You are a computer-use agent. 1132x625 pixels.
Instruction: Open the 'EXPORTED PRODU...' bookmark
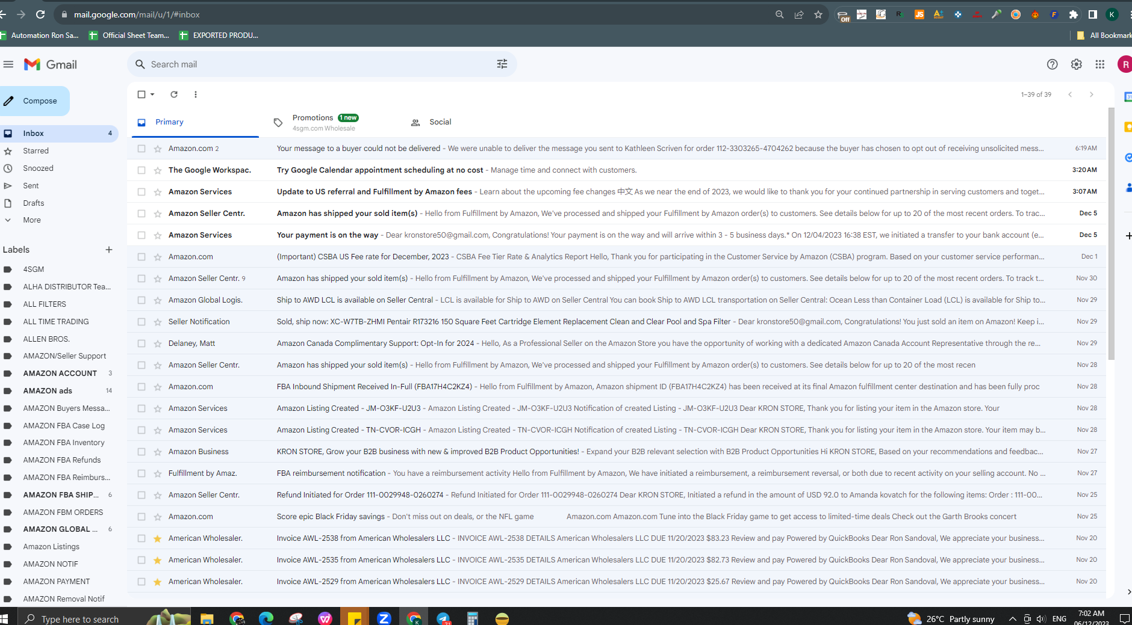pyautogui.click(x=219, y=35)
